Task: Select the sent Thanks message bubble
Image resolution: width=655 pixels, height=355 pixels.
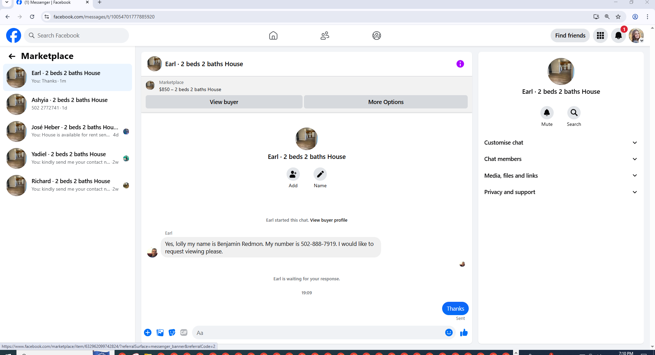Action: [x=455, y=309]
